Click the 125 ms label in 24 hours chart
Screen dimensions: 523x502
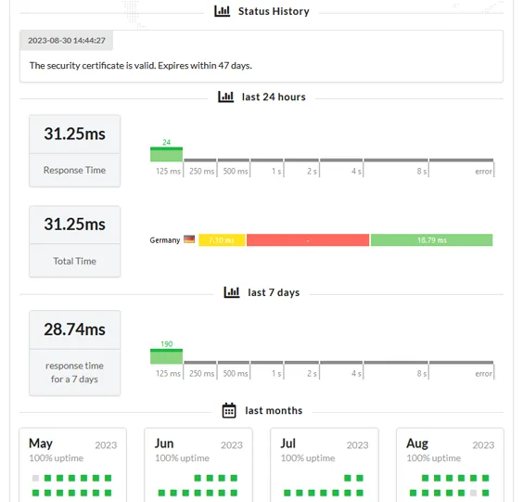tap(168, 172)
